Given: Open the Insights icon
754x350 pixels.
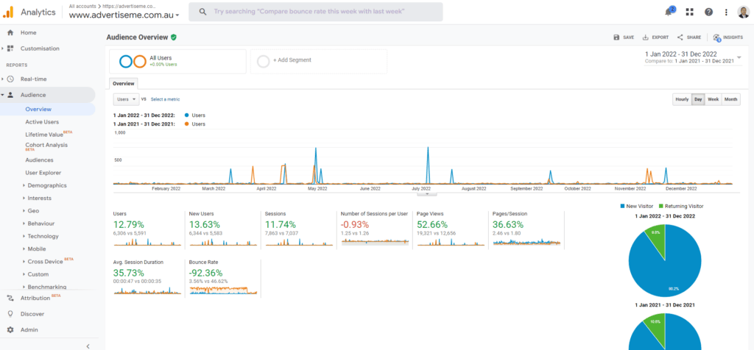Looking at the screenshot, I should (717, 37).
